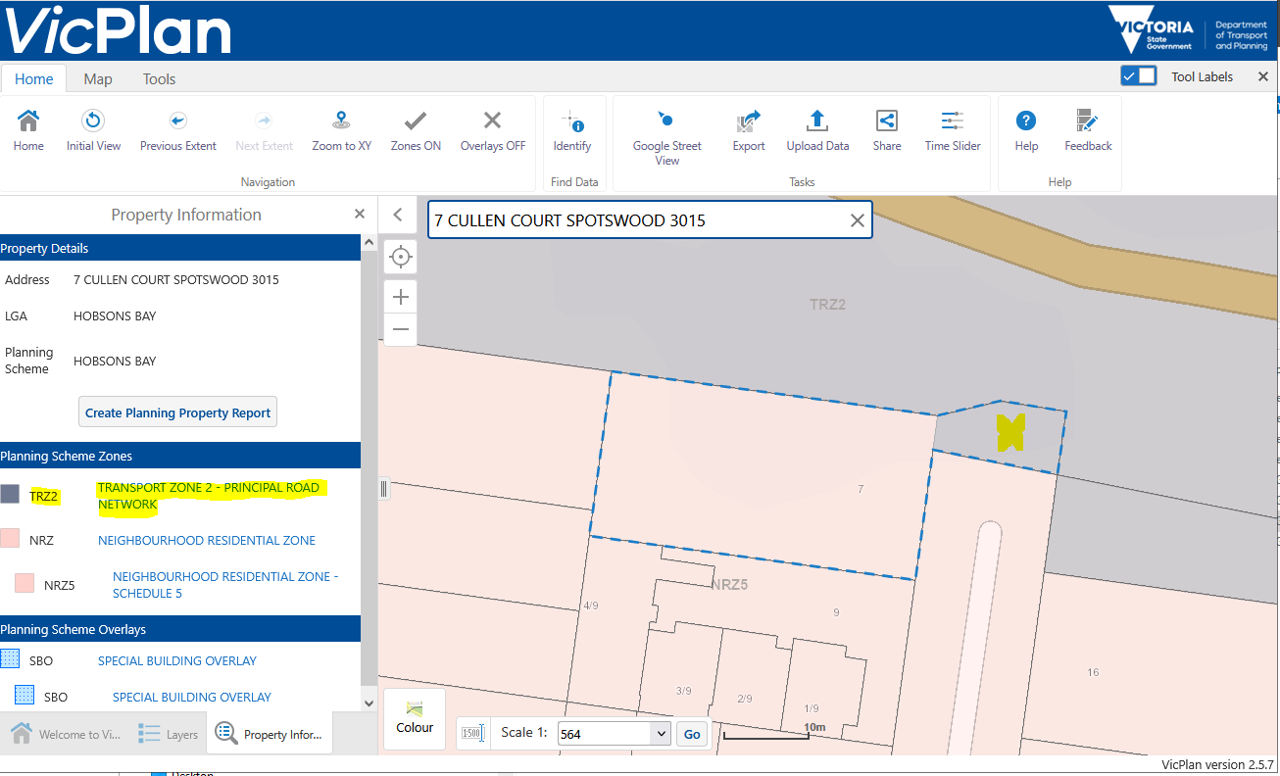
Task: Open Neighbourhood Residential Zone link
Action: [x=207, y=540]
